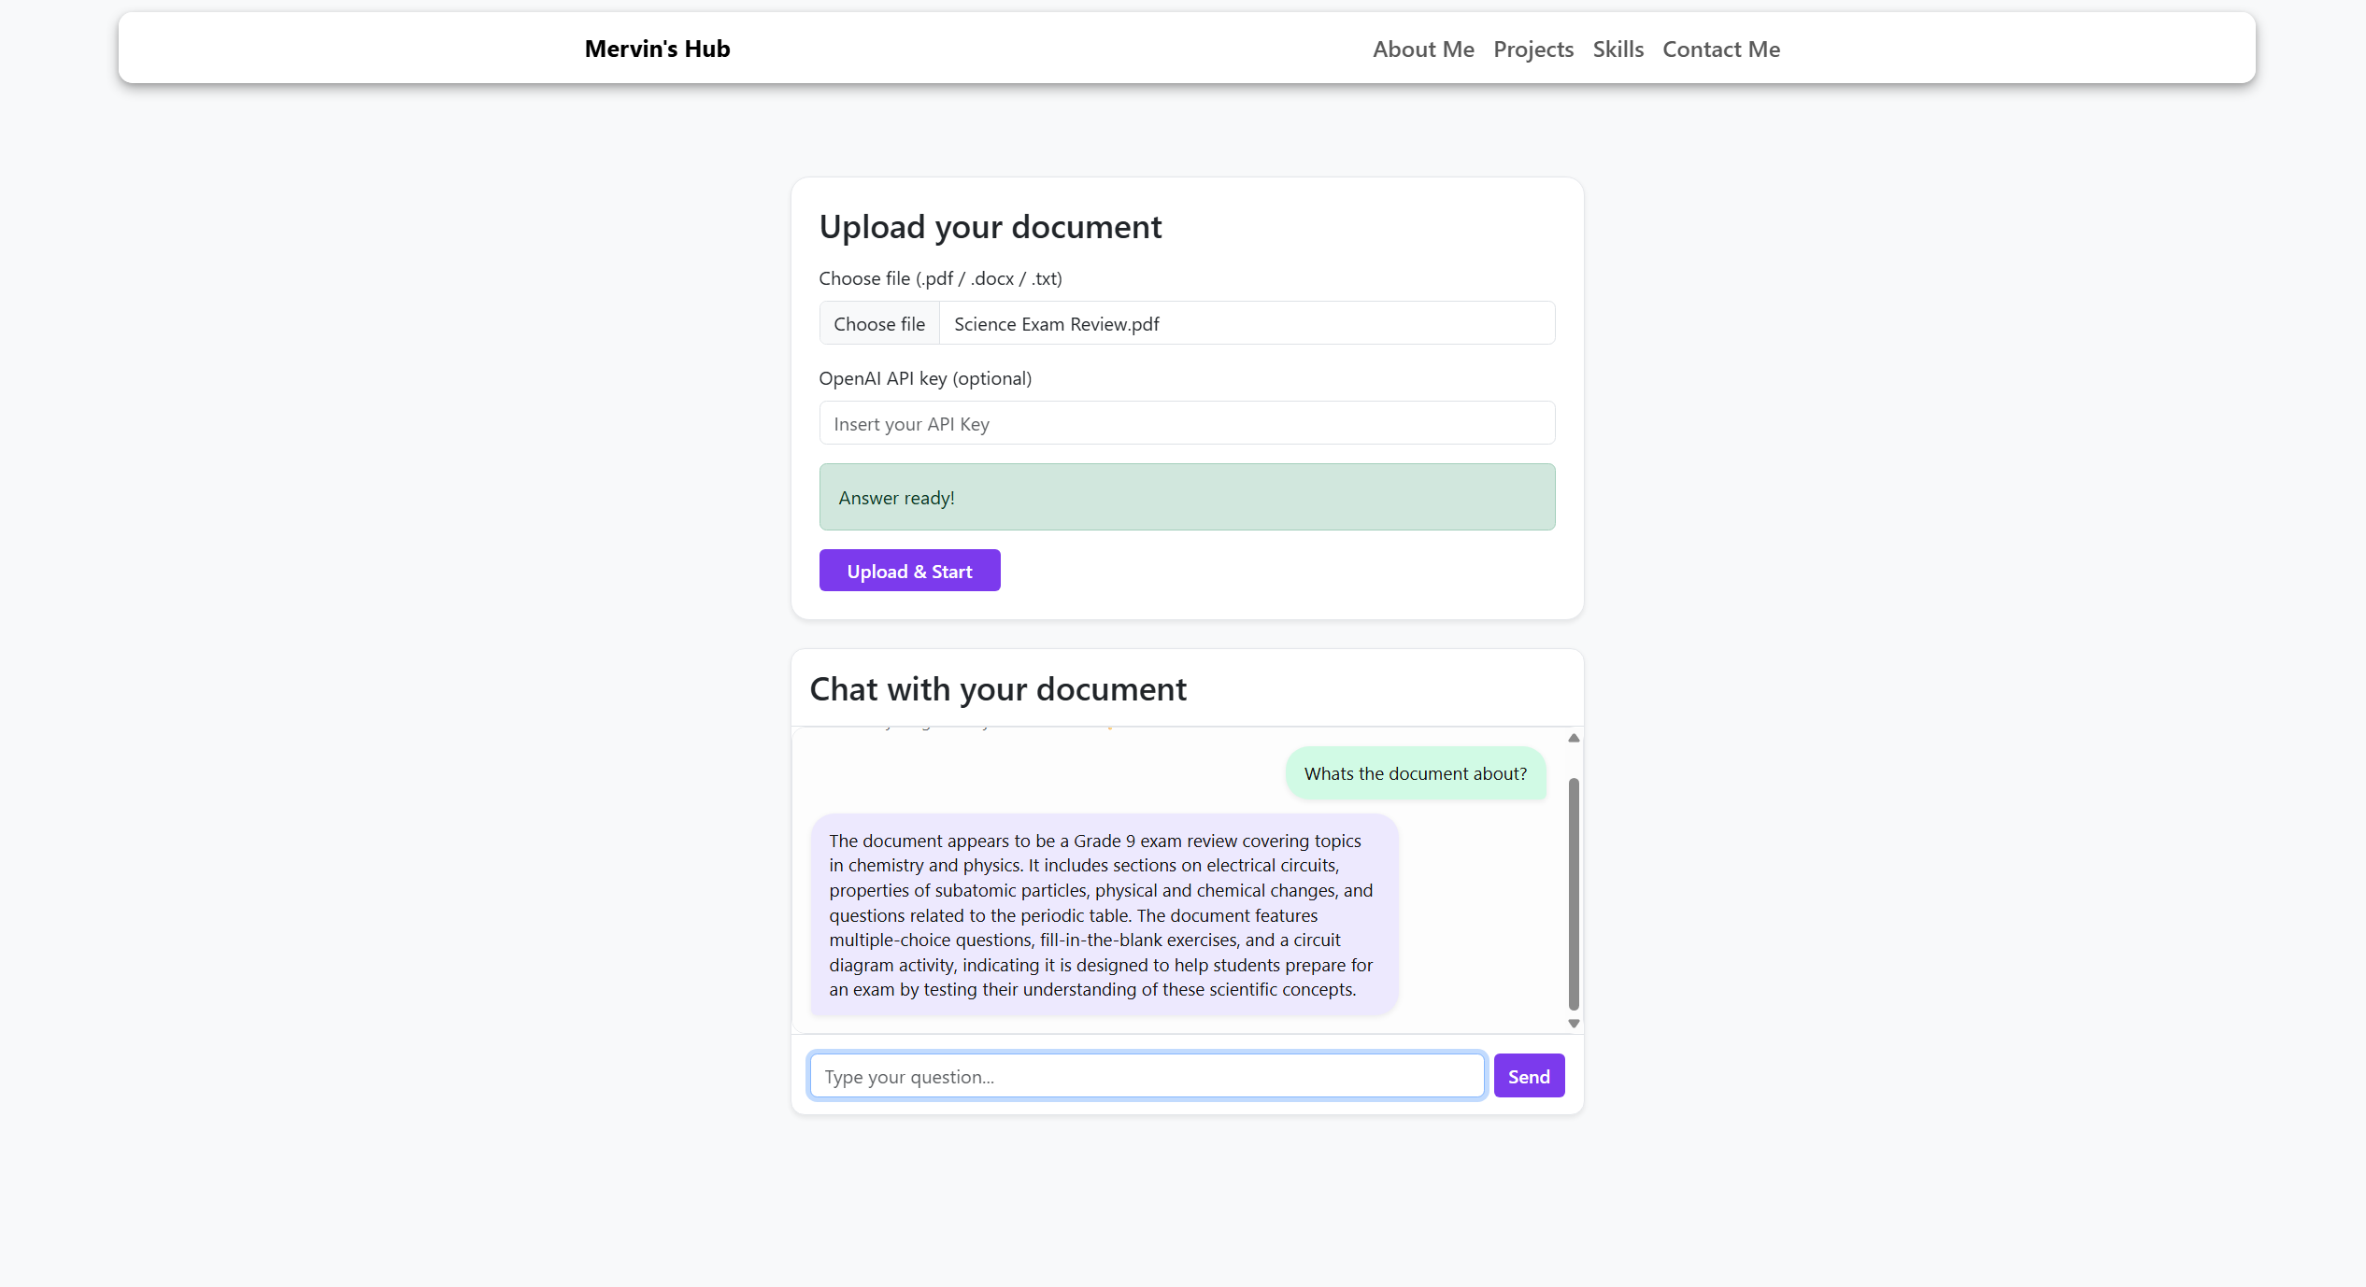Click the "Chat with your document" heading
Viewport: 2366px width, 1287px height.
pos(998,689)
